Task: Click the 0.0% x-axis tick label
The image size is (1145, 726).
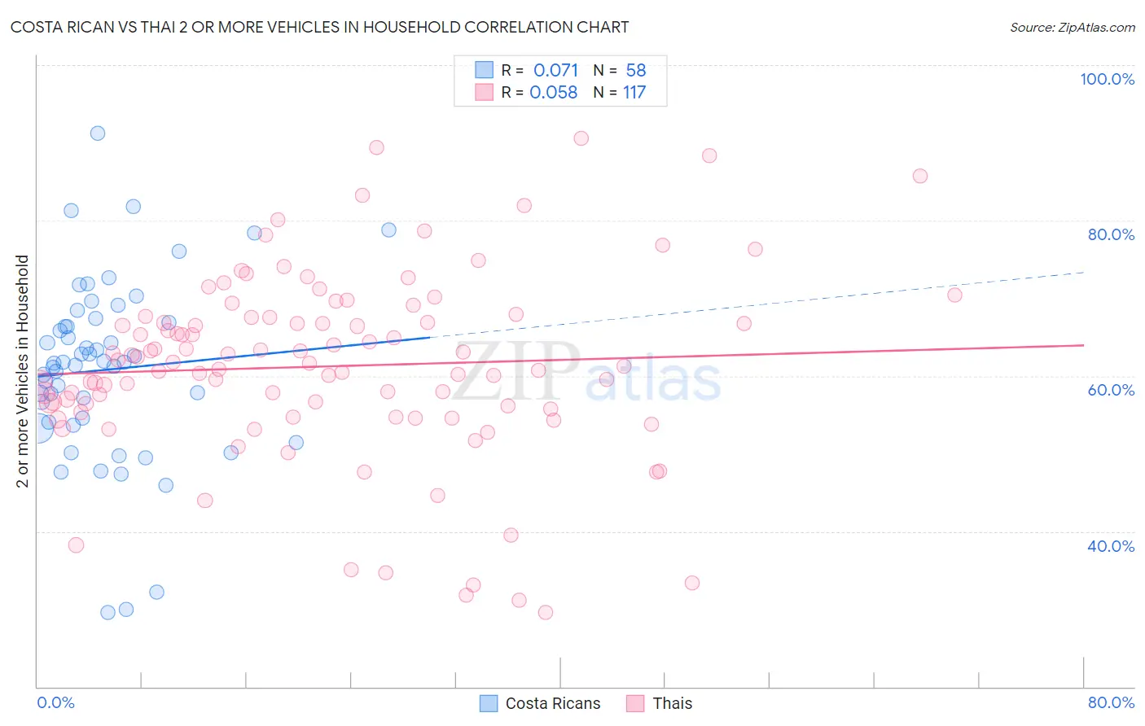Action: (x=55, y=702)
